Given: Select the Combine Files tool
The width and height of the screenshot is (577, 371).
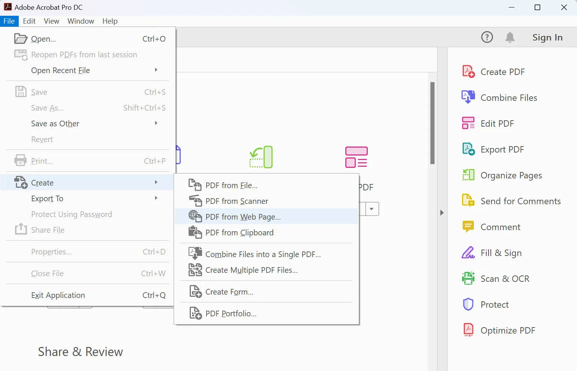Looking at the screenshot, I should [508, 97].
